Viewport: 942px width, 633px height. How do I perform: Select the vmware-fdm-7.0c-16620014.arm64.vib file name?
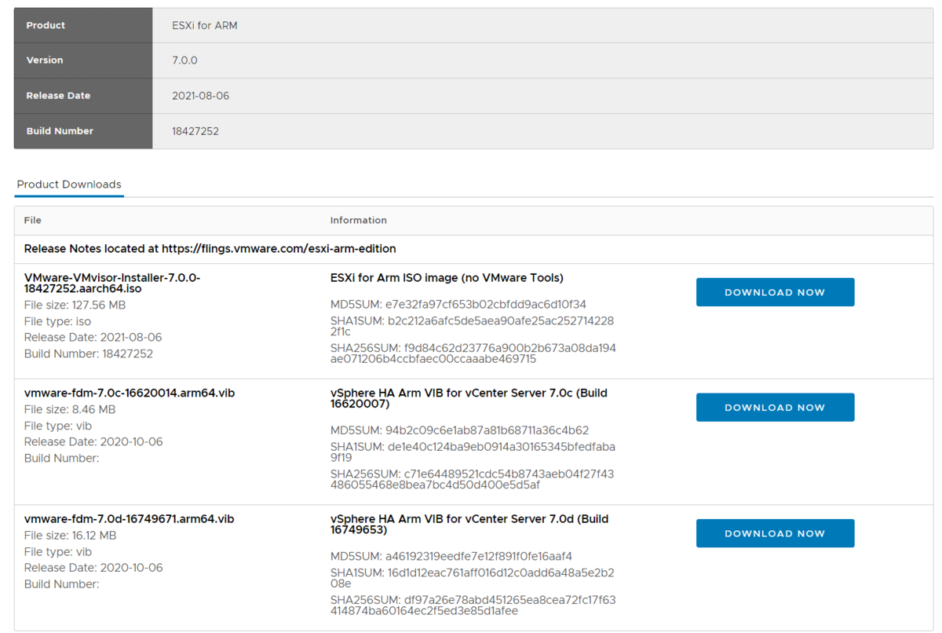[130, 393]
